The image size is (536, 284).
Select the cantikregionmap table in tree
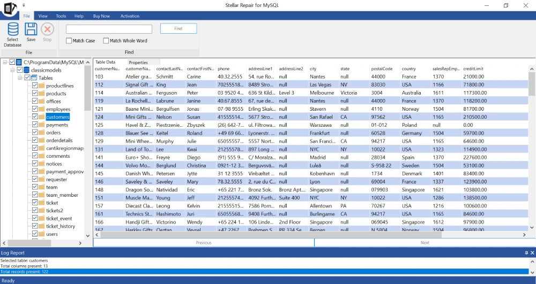pyautogui.click(x=65, y=148)
